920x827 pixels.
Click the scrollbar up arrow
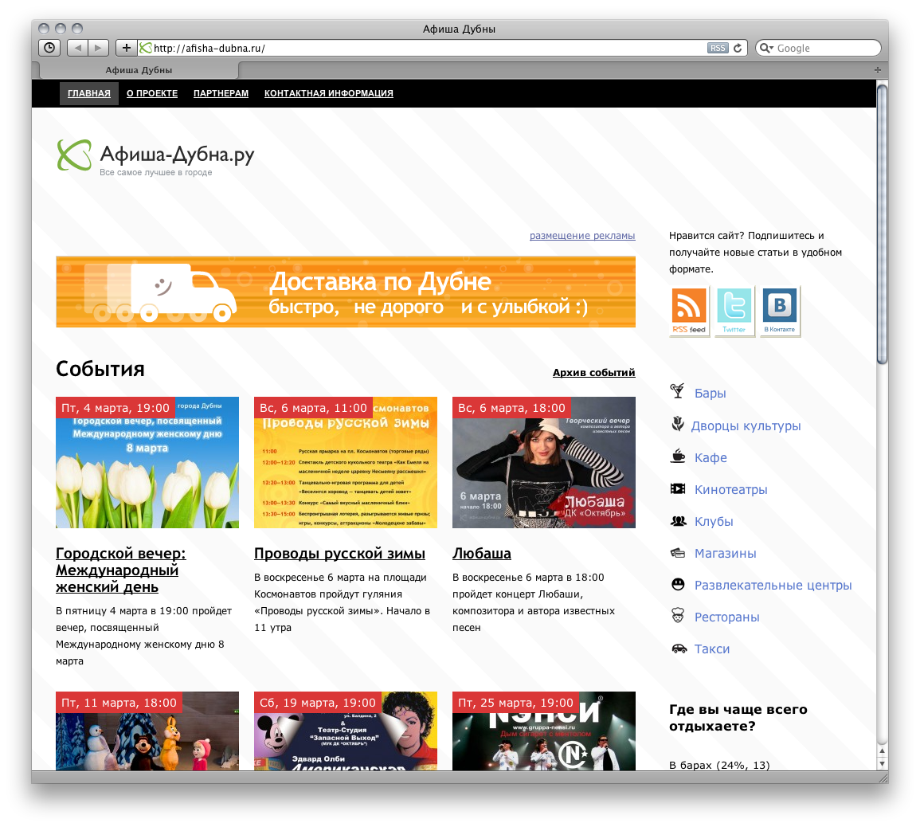click(x=882, y=751)
